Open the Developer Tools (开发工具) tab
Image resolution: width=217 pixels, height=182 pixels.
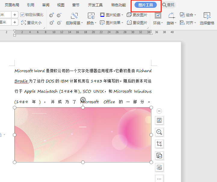click(x=95, y=5)
